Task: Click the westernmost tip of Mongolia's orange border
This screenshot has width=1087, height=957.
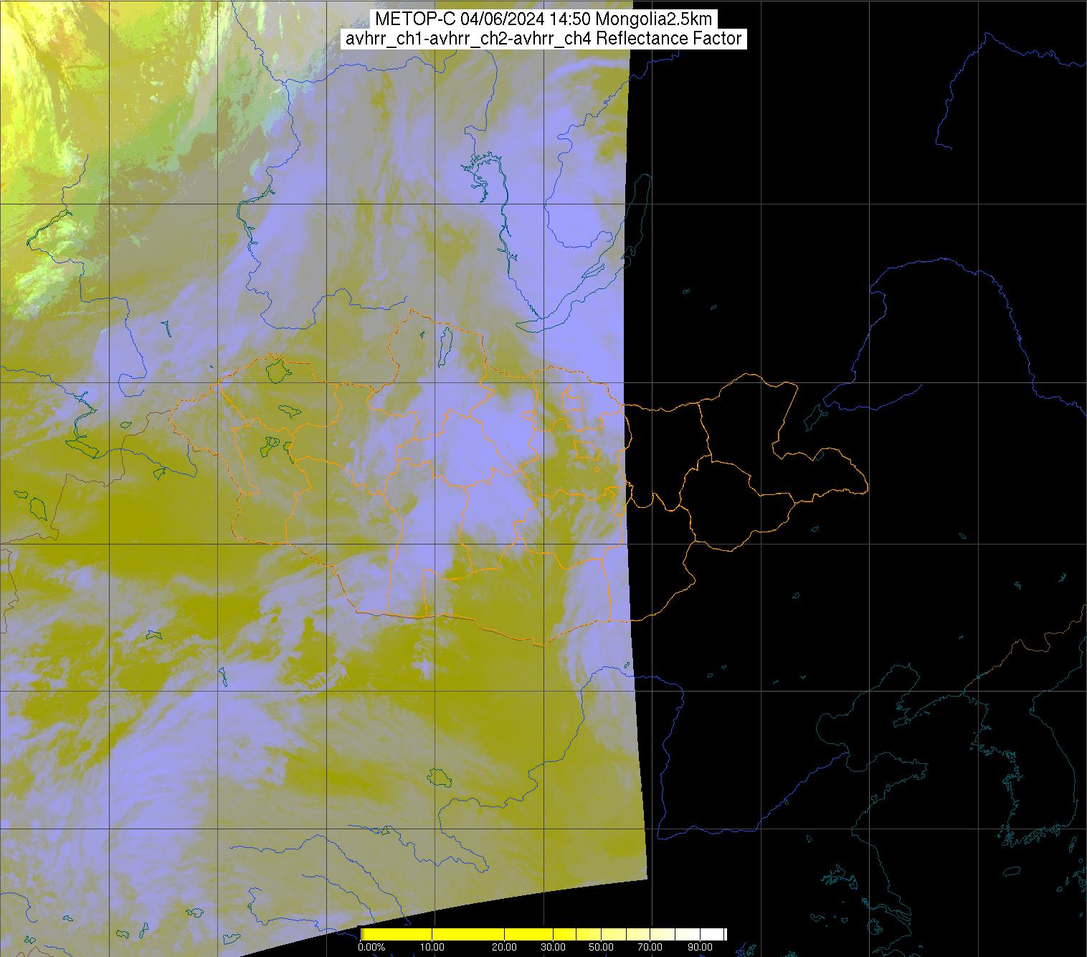Action: point(170,415)
